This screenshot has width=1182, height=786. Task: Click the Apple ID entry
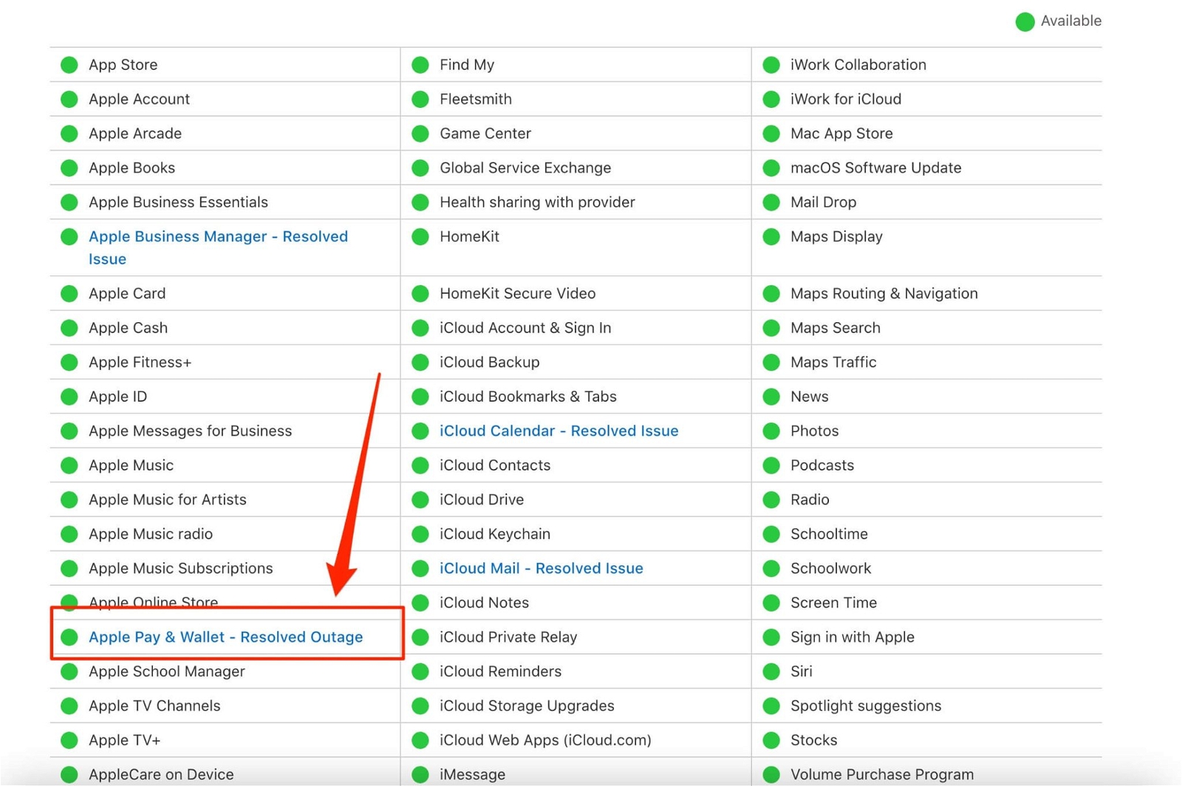click(117, 397)
